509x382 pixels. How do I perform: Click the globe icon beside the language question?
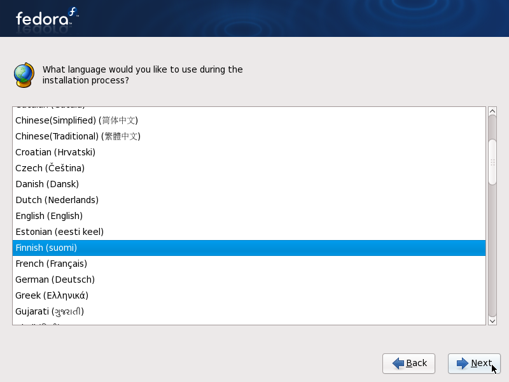coord(24,74)
